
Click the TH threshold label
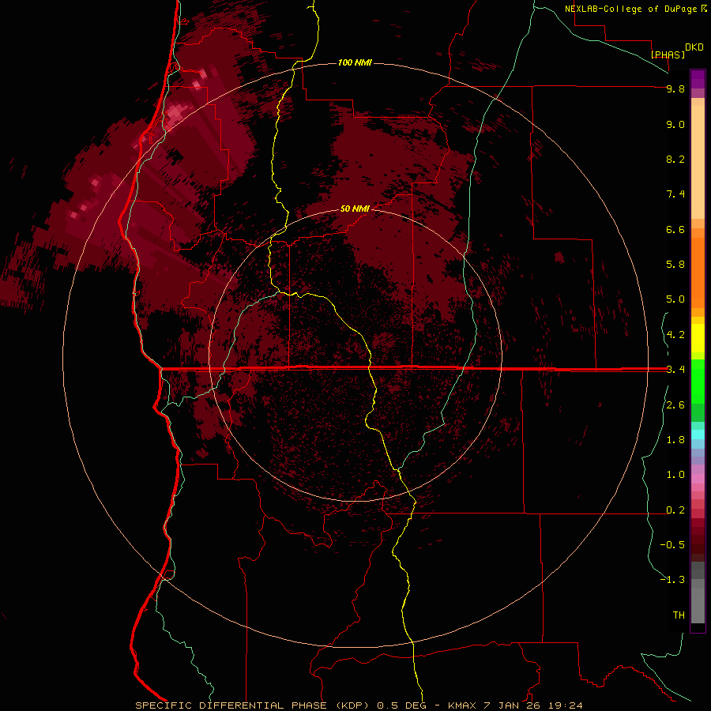click(679, 615)
